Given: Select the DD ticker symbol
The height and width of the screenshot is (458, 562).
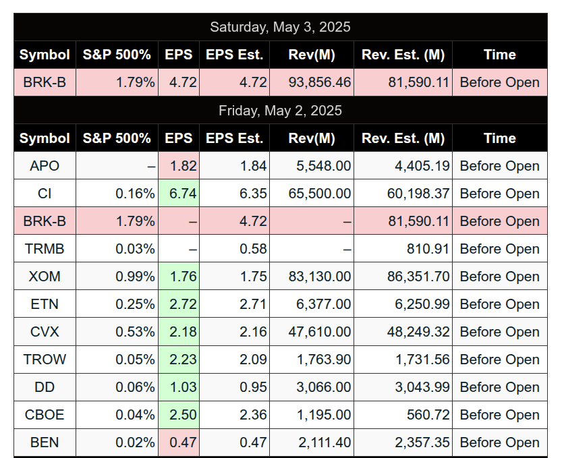Looking at the screenshot, I should pos(45,387).
